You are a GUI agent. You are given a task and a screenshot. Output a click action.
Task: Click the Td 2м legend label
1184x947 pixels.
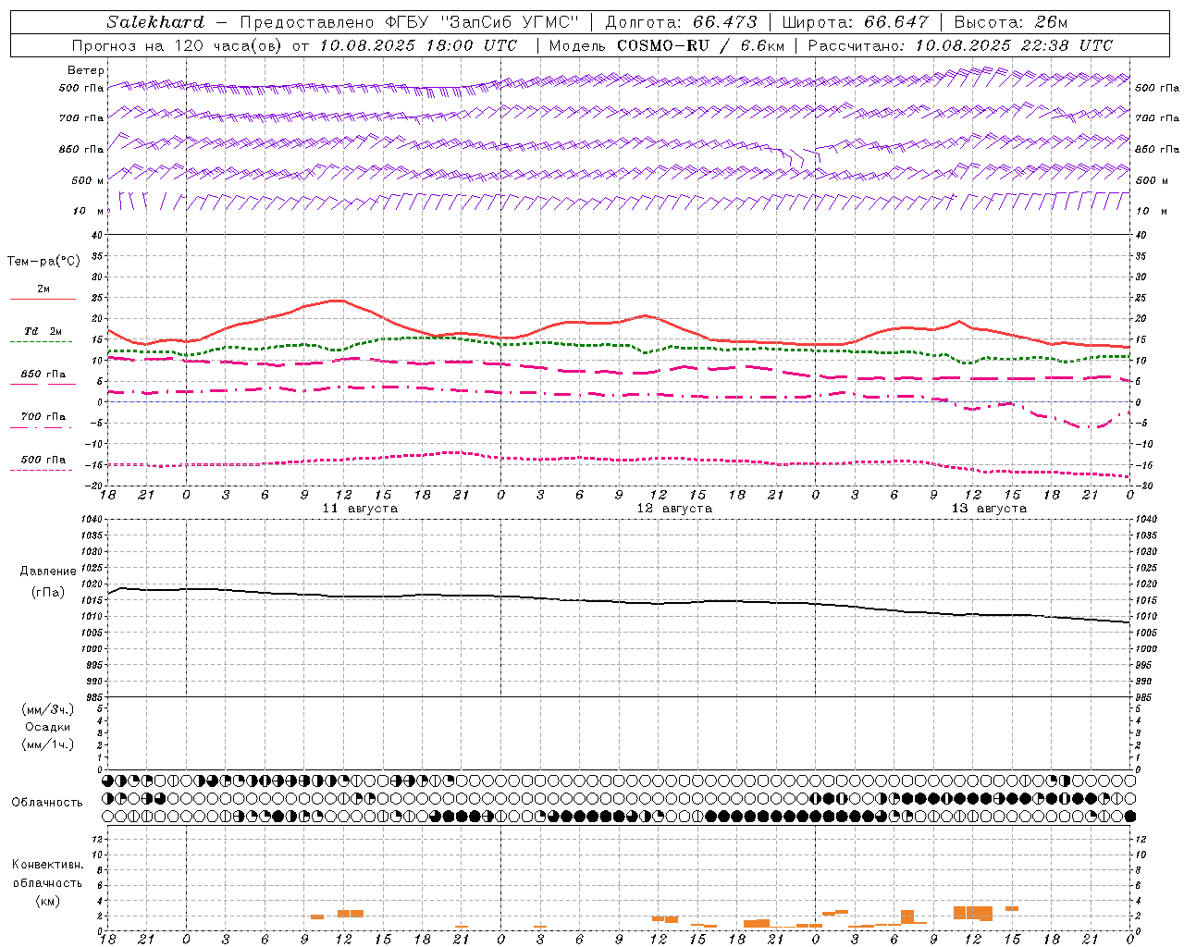pos(43,331)
